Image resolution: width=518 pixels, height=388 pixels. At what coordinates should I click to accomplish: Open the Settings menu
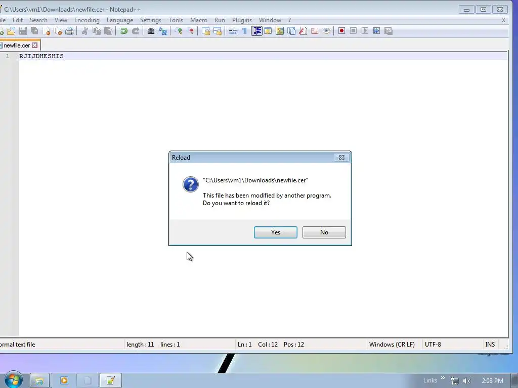pos(151,20)
